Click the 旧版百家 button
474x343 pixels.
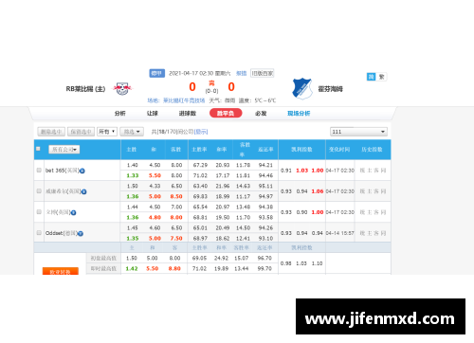click(263, 73)
